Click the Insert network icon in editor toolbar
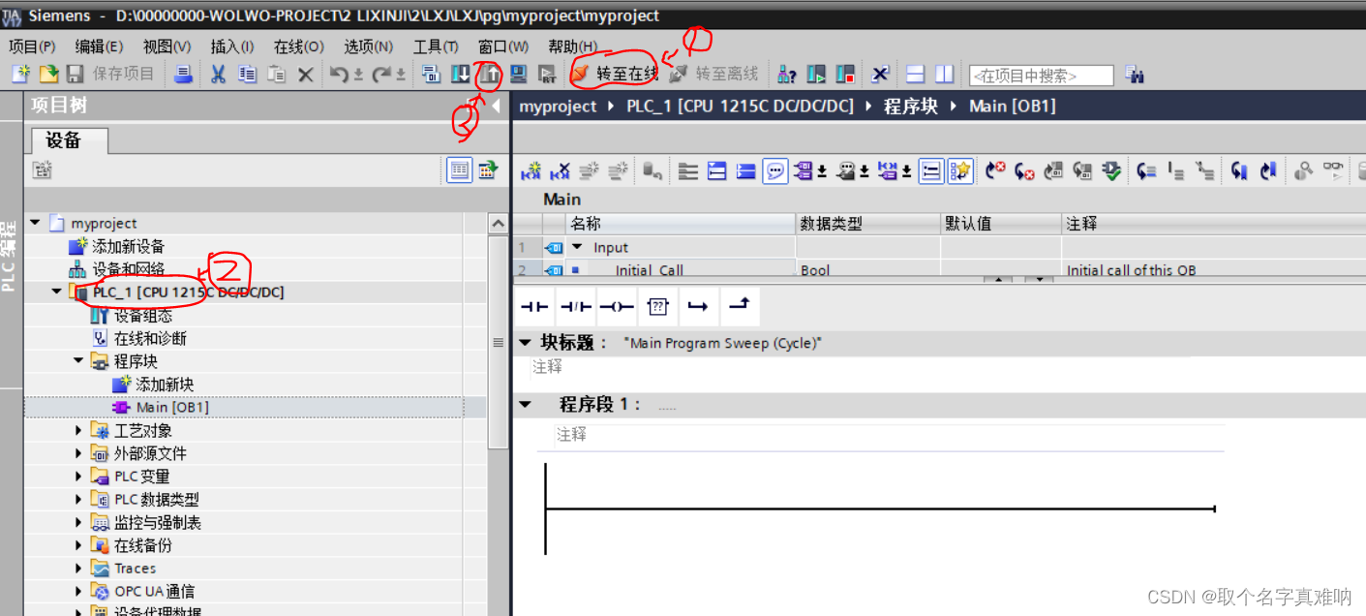 [x=531, y=171]
